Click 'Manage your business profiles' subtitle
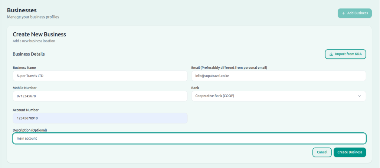This screenshot has width=380, height=168. (33, 17)
